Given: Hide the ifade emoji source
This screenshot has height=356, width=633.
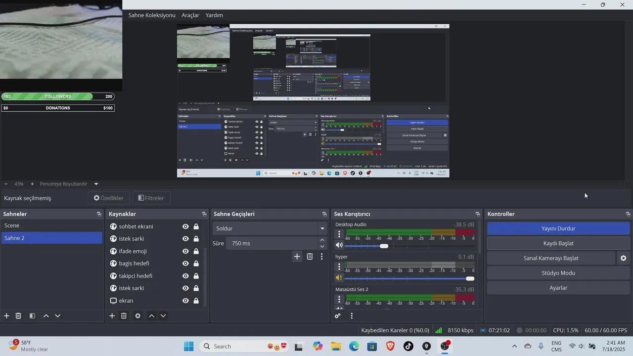Looking at the screenshot, I should coord(185,251).
